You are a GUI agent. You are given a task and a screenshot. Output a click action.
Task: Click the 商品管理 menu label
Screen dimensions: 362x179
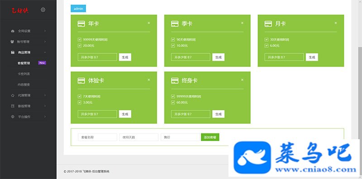(x=24, y=52)
